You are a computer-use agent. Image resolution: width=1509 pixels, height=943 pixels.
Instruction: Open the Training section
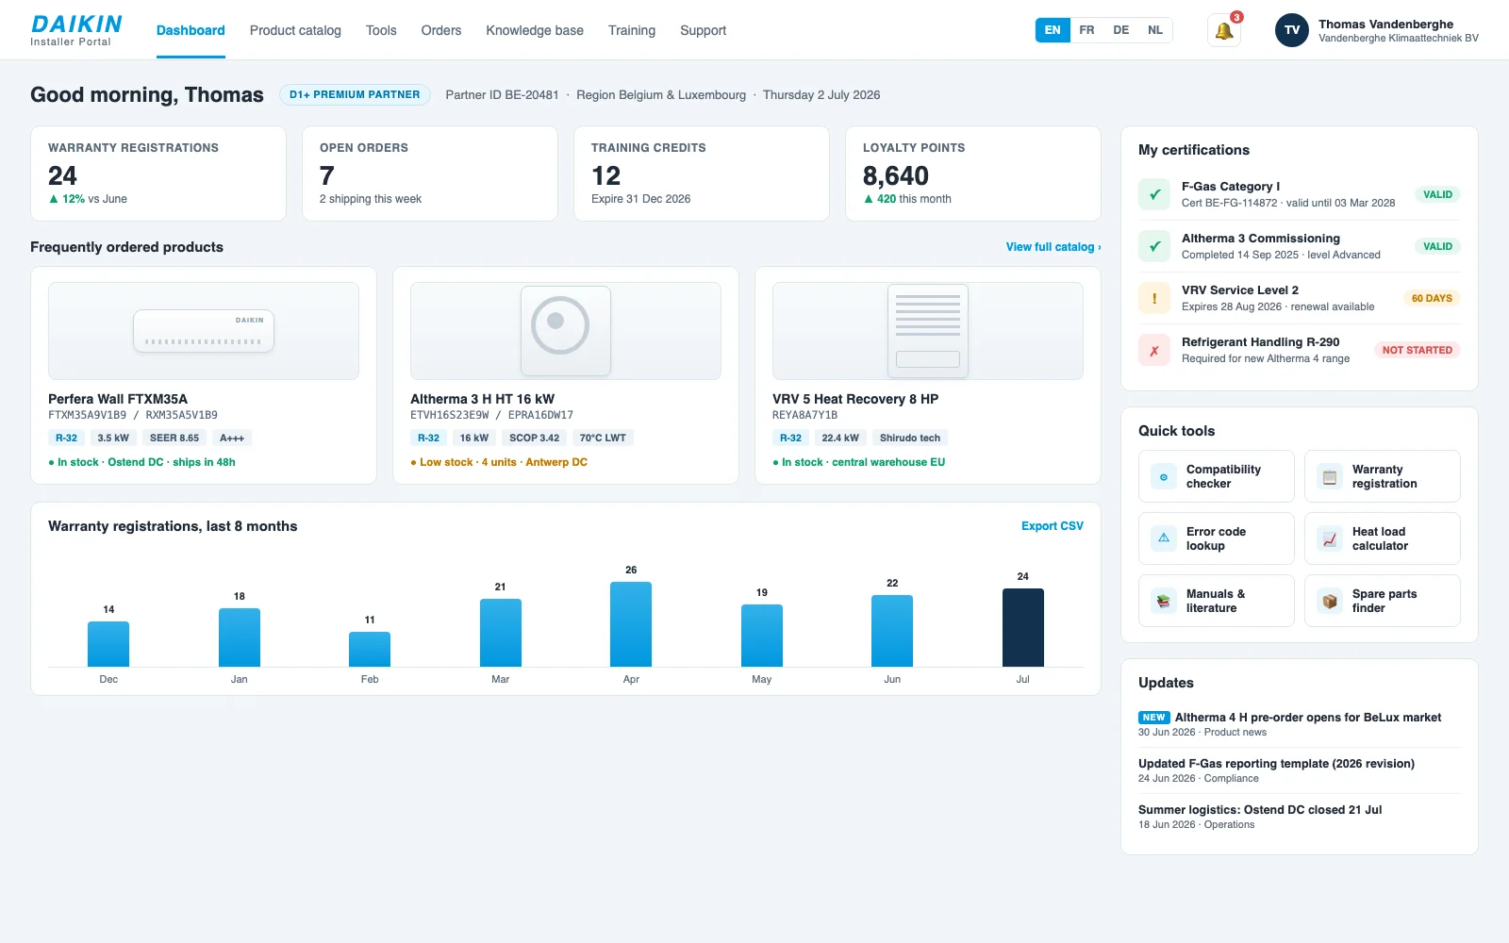(632, 30)
